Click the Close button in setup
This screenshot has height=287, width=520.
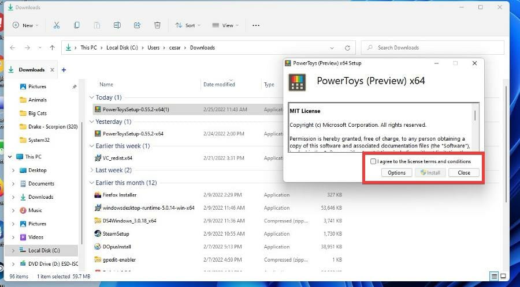click(x=464, y=172)
